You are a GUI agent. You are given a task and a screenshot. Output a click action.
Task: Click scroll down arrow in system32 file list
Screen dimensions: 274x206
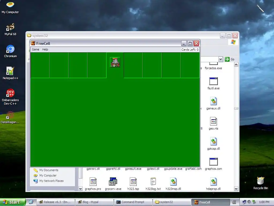tap(236, 189)
